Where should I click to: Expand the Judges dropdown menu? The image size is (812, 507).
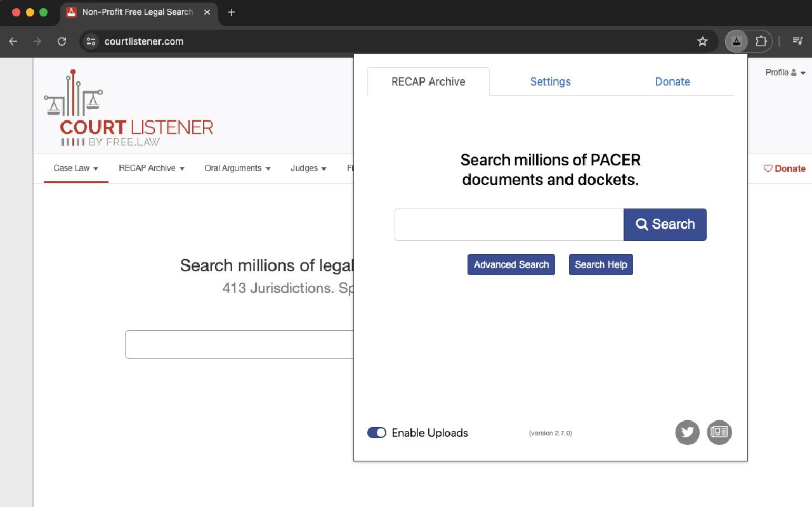(x=308, y=169)
